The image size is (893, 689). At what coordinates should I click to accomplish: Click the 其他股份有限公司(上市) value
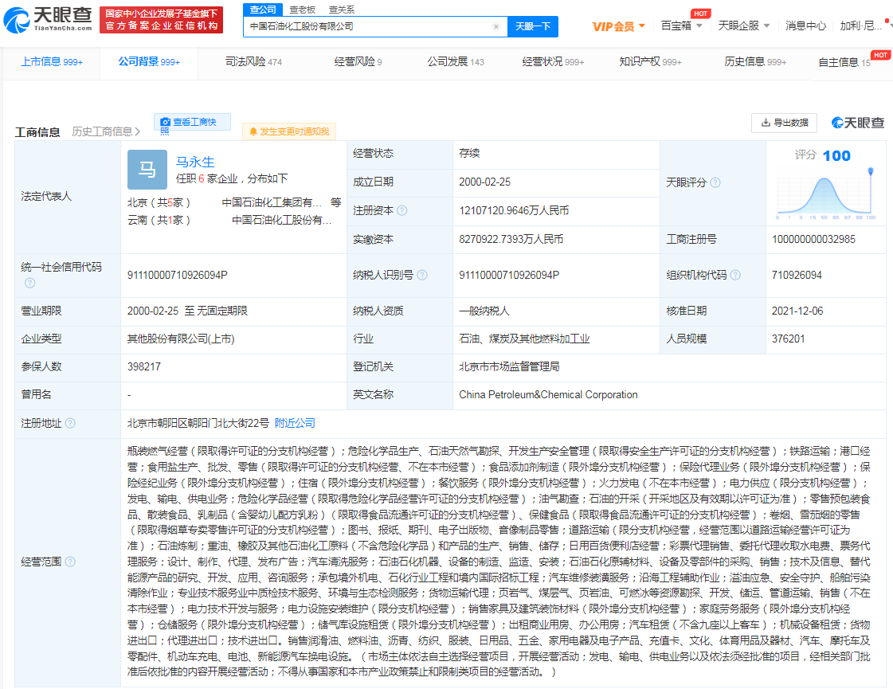[181, 339]
